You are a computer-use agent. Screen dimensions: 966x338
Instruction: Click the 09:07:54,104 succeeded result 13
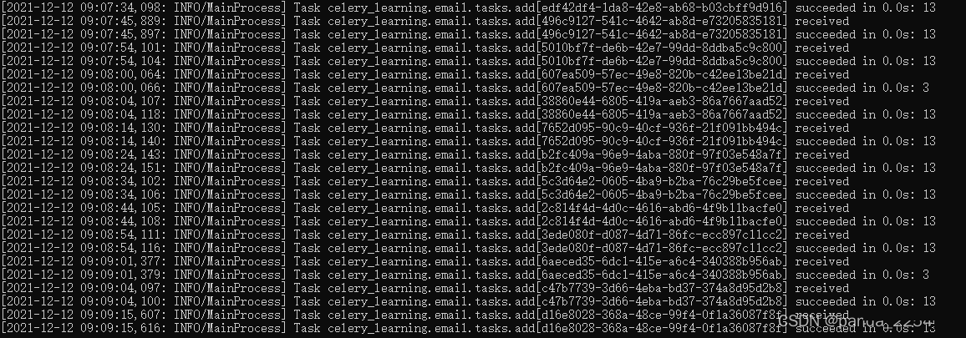point(929,62)
